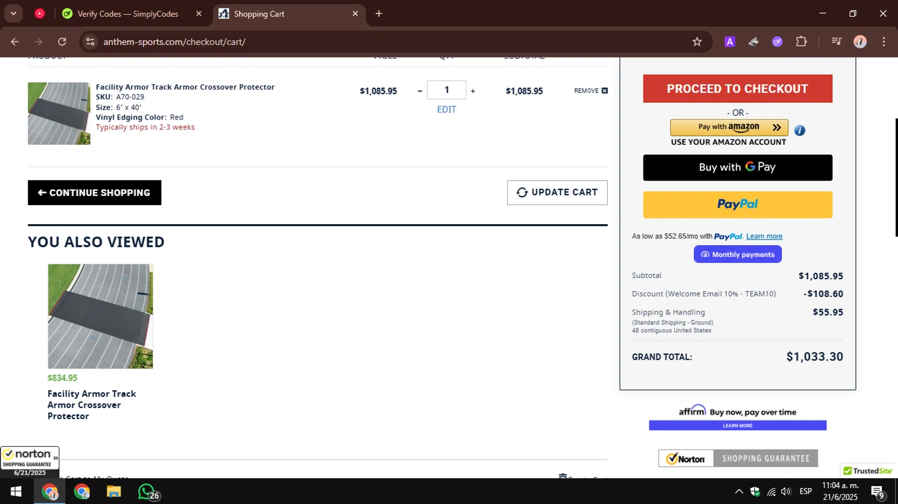The image size is (898, 504).
Task: Open Chrome three-dot menu
Action: tap(884, 42)
